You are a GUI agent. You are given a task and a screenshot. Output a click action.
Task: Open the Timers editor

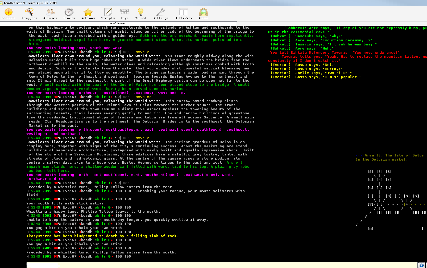(x=69, y=14)
